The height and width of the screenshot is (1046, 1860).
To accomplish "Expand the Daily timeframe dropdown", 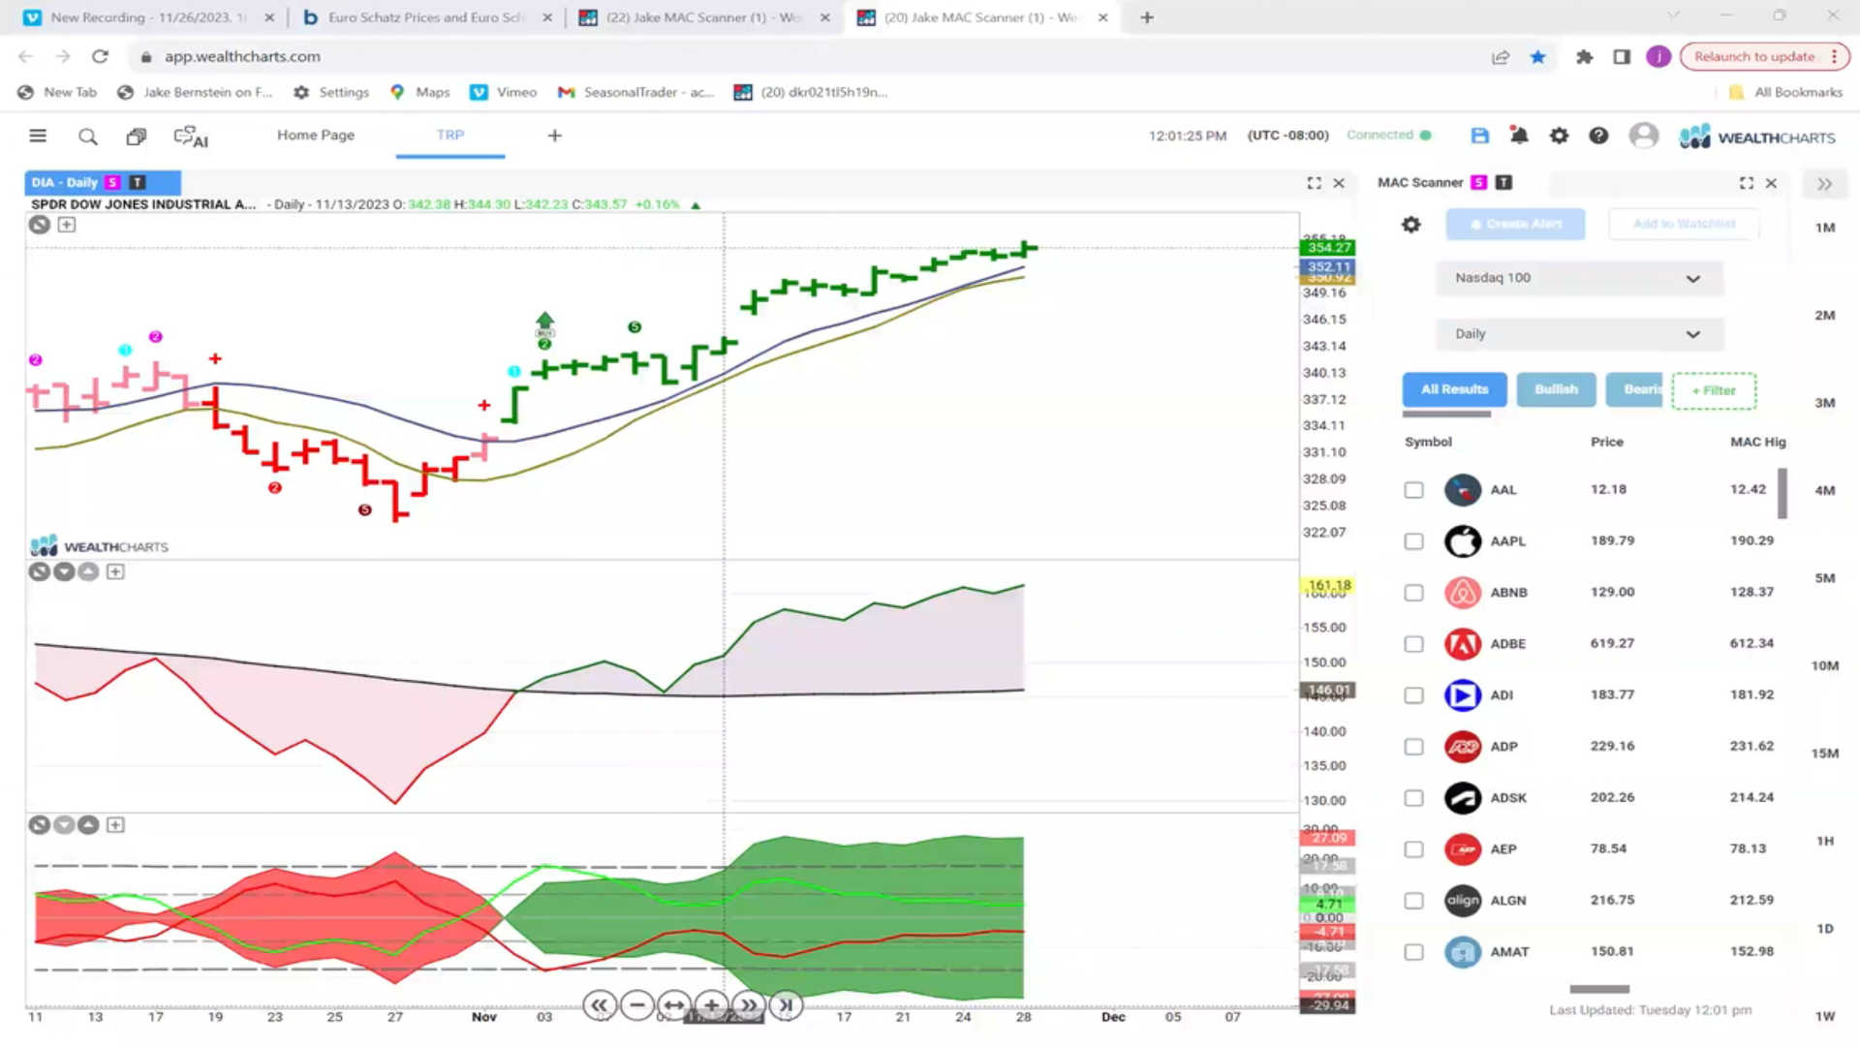I will pos(1579,334).
